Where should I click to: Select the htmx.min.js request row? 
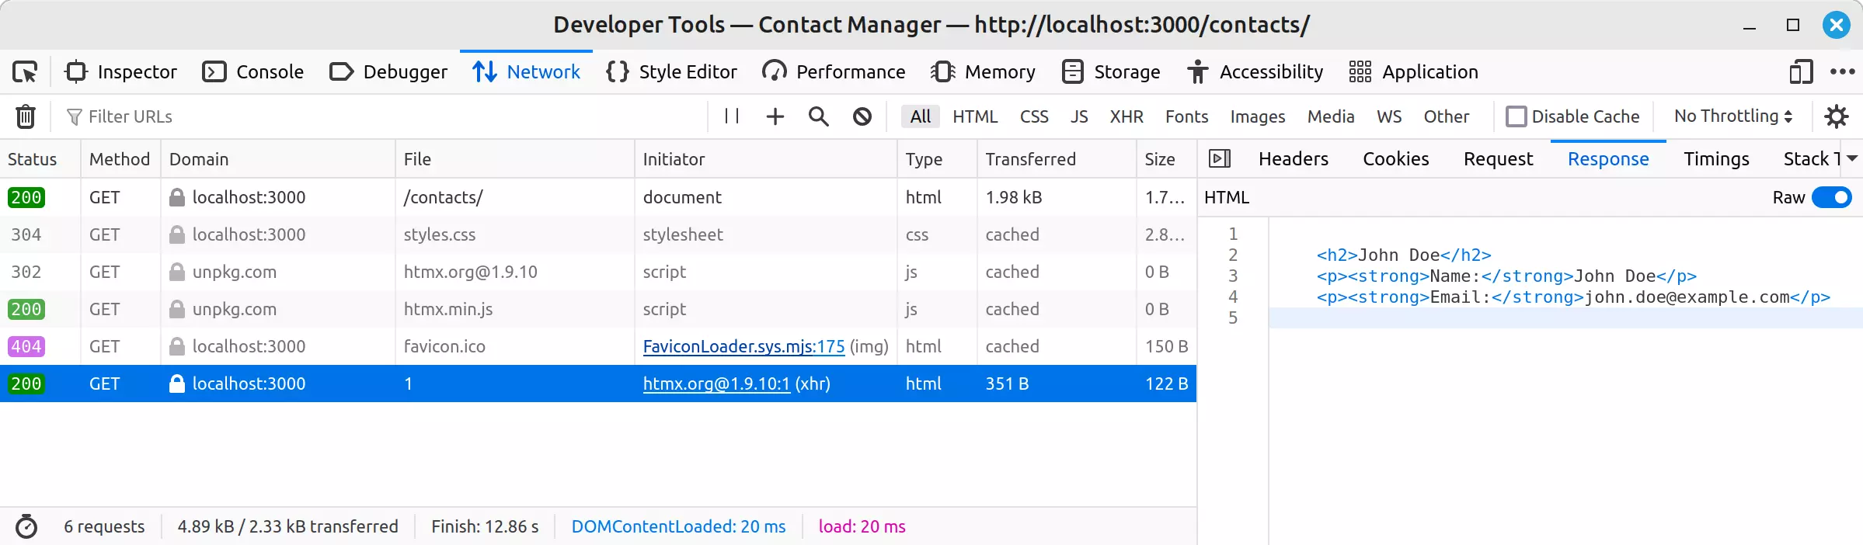point(598,309)
